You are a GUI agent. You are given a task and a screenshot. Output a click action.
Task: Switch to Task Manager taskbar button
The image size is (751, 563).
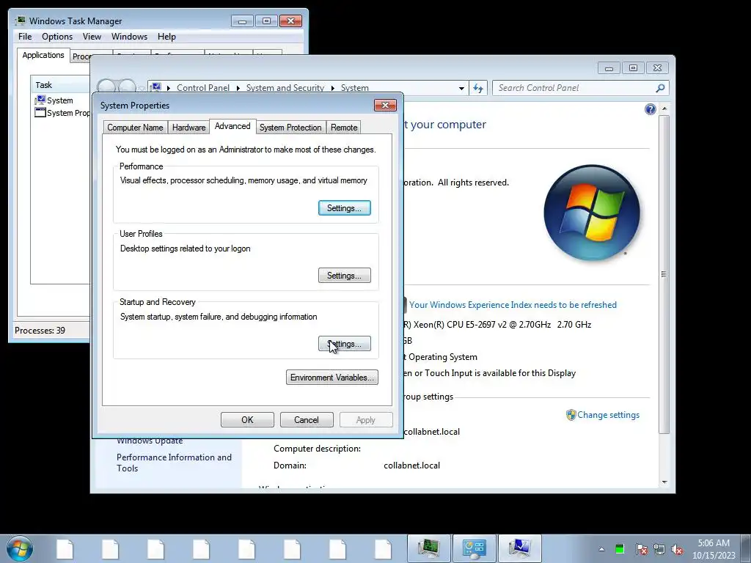[428, 548]
